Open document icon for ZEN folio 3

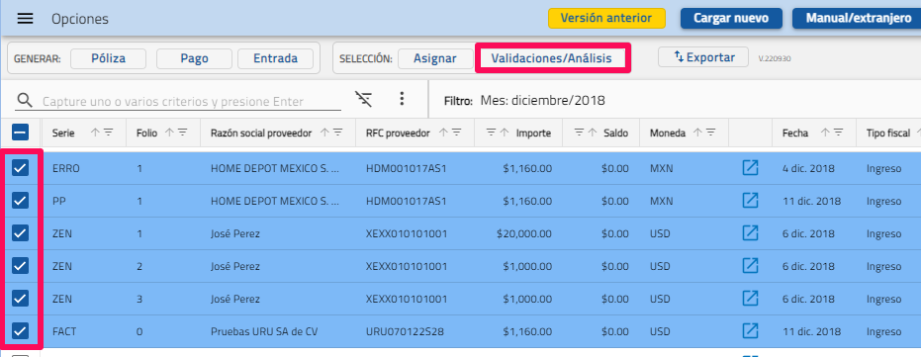point(750,299)
